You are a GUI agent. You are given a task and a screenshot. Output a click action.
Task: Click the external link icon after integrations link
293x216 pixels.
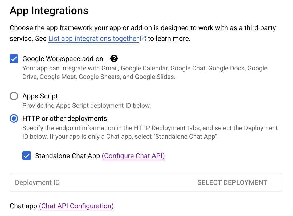tap(143, 38)
